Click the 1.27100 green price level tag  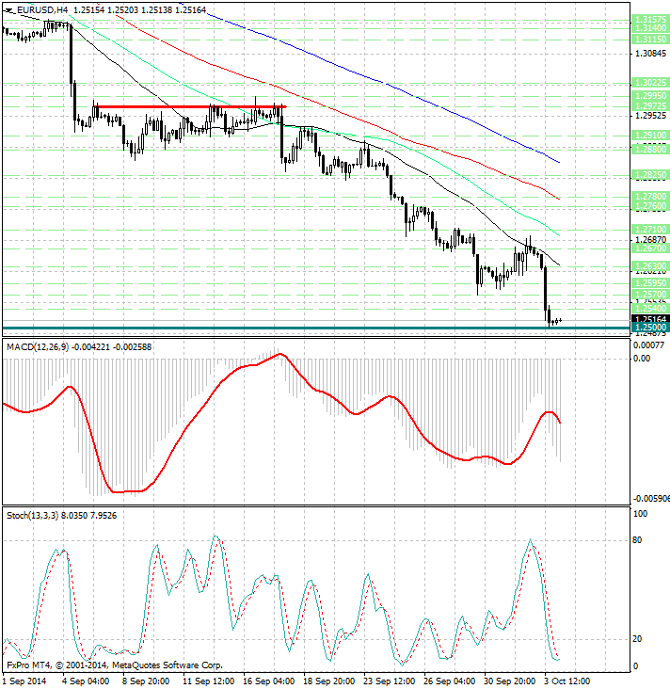pos(650,230)
